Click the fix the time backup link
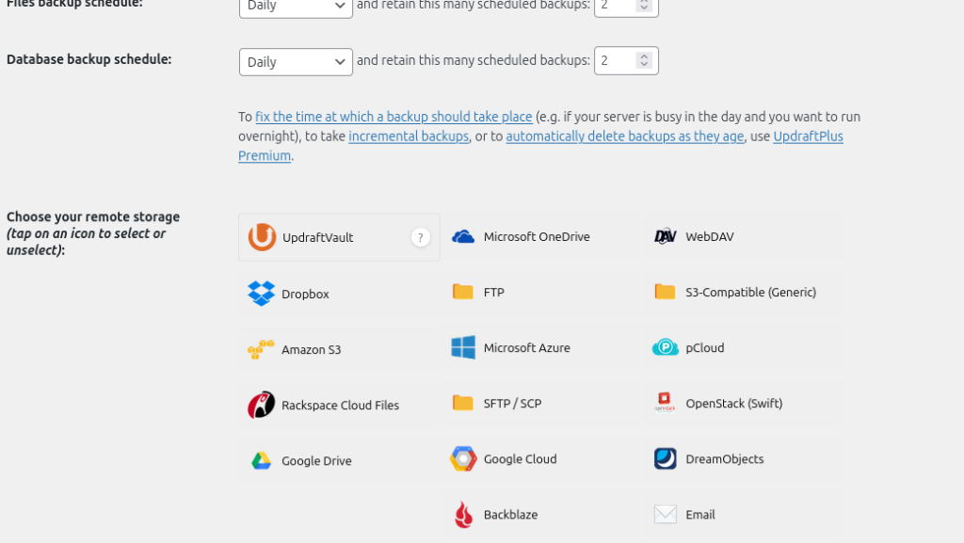The width and height of the screenshot is (964, 543). (394, 117)
